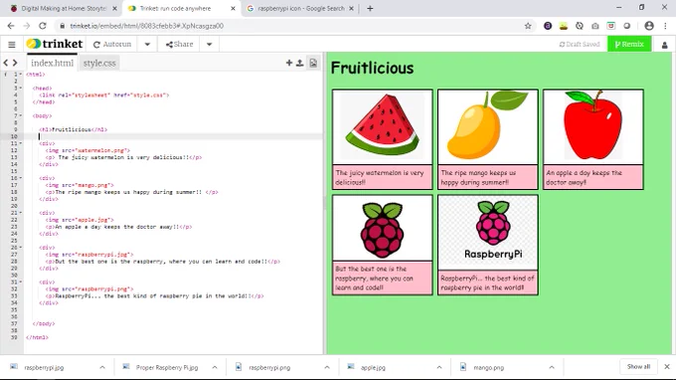Open the downloaded raspberrypi.png file

(269, 367)
